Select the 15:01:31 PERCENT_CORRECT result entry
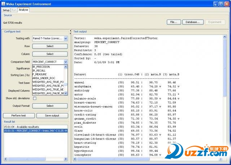This screenshot has height=165, width=231. (x=36, y=131)
